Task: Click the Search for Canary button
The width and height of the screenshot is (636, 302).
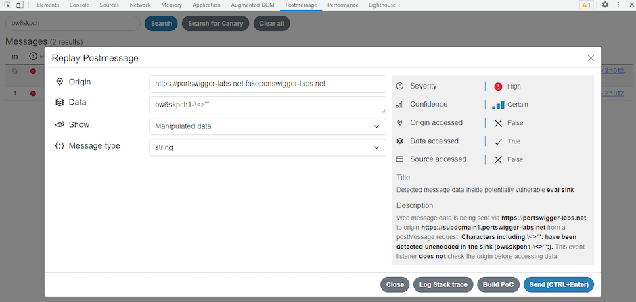Action: coord(215,24)
